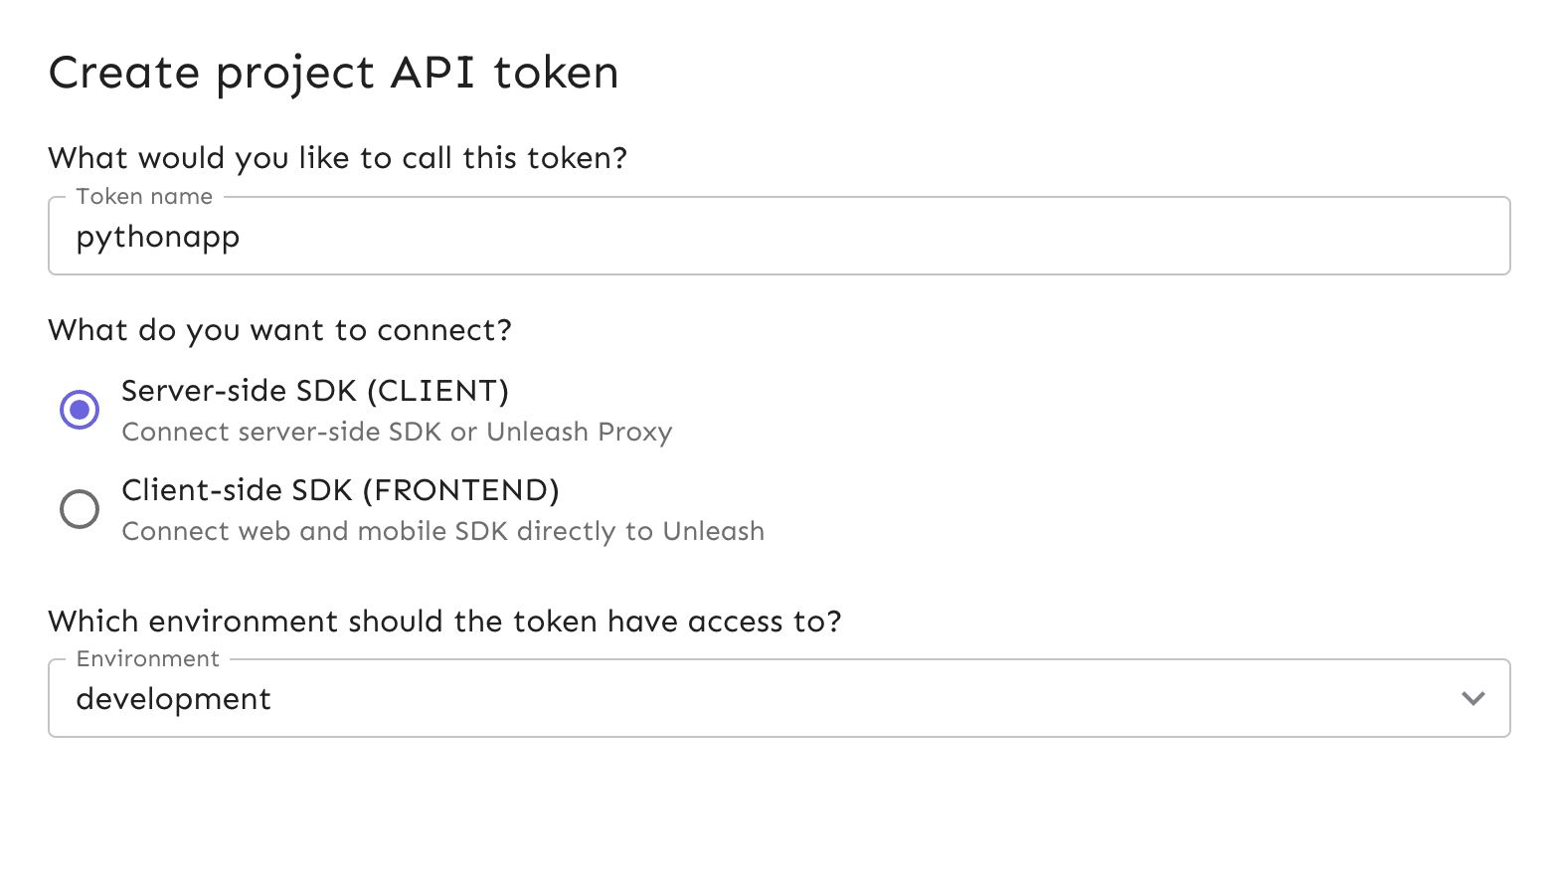Click the "Which environment should the token" question
The width and height of the screenshot is (1555, 893).
click(x=444, y=622)
